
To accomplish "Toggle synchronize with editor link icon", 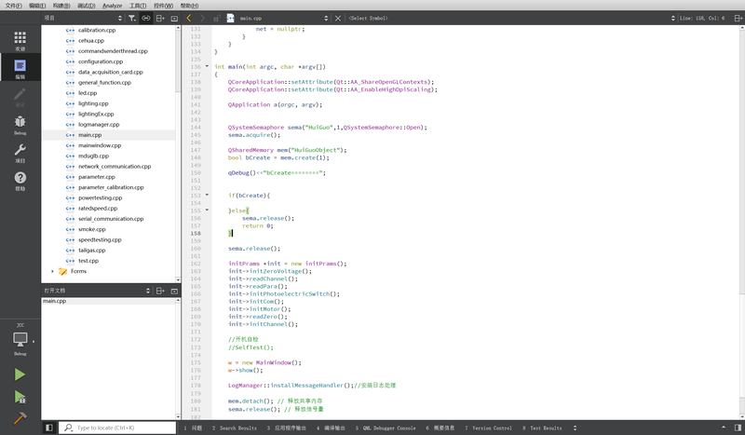I will pos(146,18).
